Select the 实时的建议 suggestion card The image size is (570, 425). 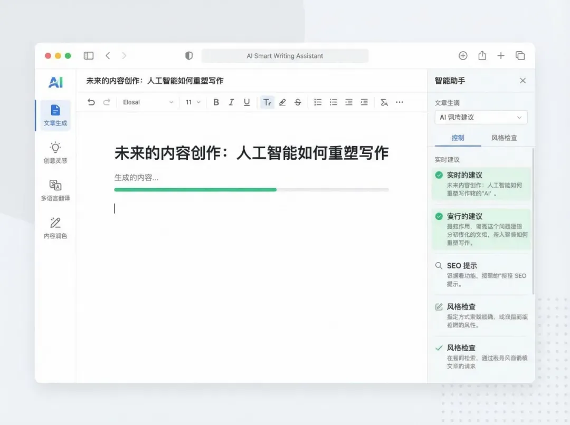tap(481, 184)
